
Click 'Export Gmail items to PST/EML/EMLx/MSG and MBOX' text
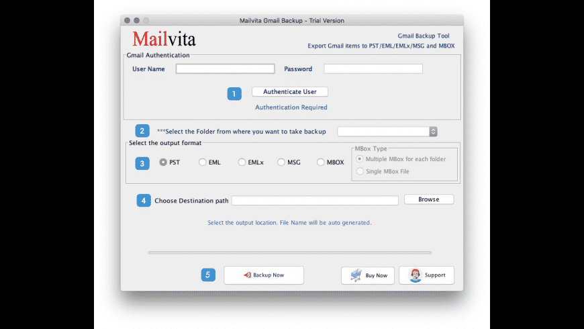click(x=381, y=46)
